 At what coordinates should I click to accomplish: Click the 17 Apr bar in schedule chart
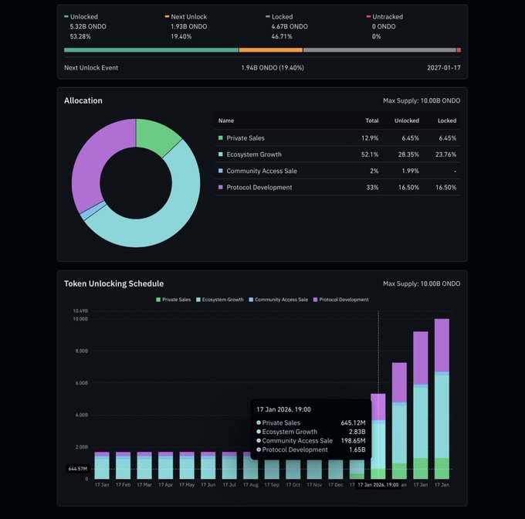pos(166,466)
